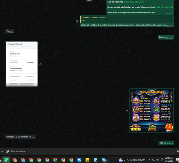The width and height of the screenshot is (179, 163).
Task: Open the volume control tray icon
Action: [x=158, y=160]
